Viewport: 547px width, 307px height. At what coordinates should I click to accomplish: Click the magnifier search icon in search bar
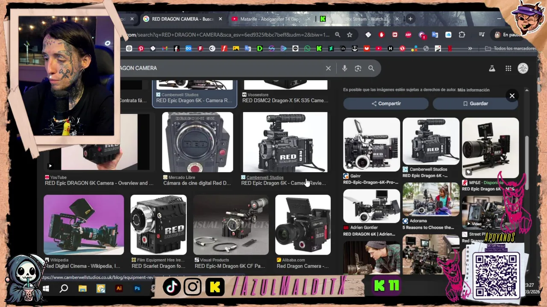[371, 68]
